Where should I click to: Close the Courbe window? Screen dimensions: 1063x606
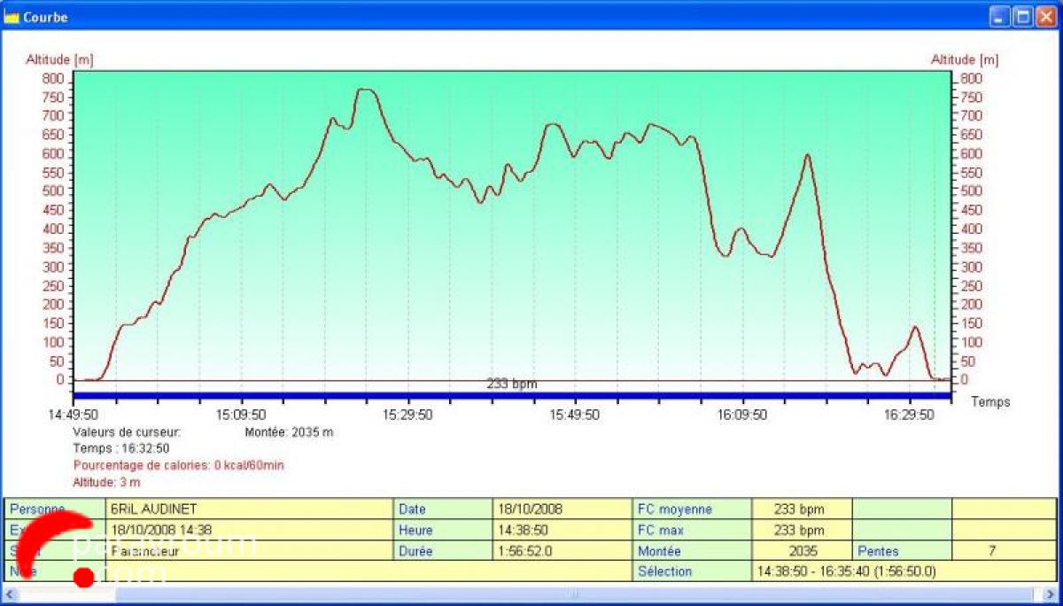pos(1045,17)
